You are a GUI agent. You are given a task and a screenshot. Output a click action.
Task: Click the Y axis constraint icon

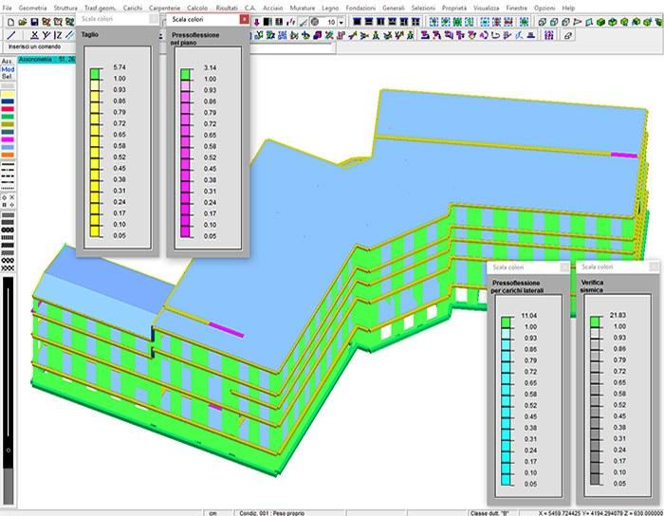pos(46,35)
